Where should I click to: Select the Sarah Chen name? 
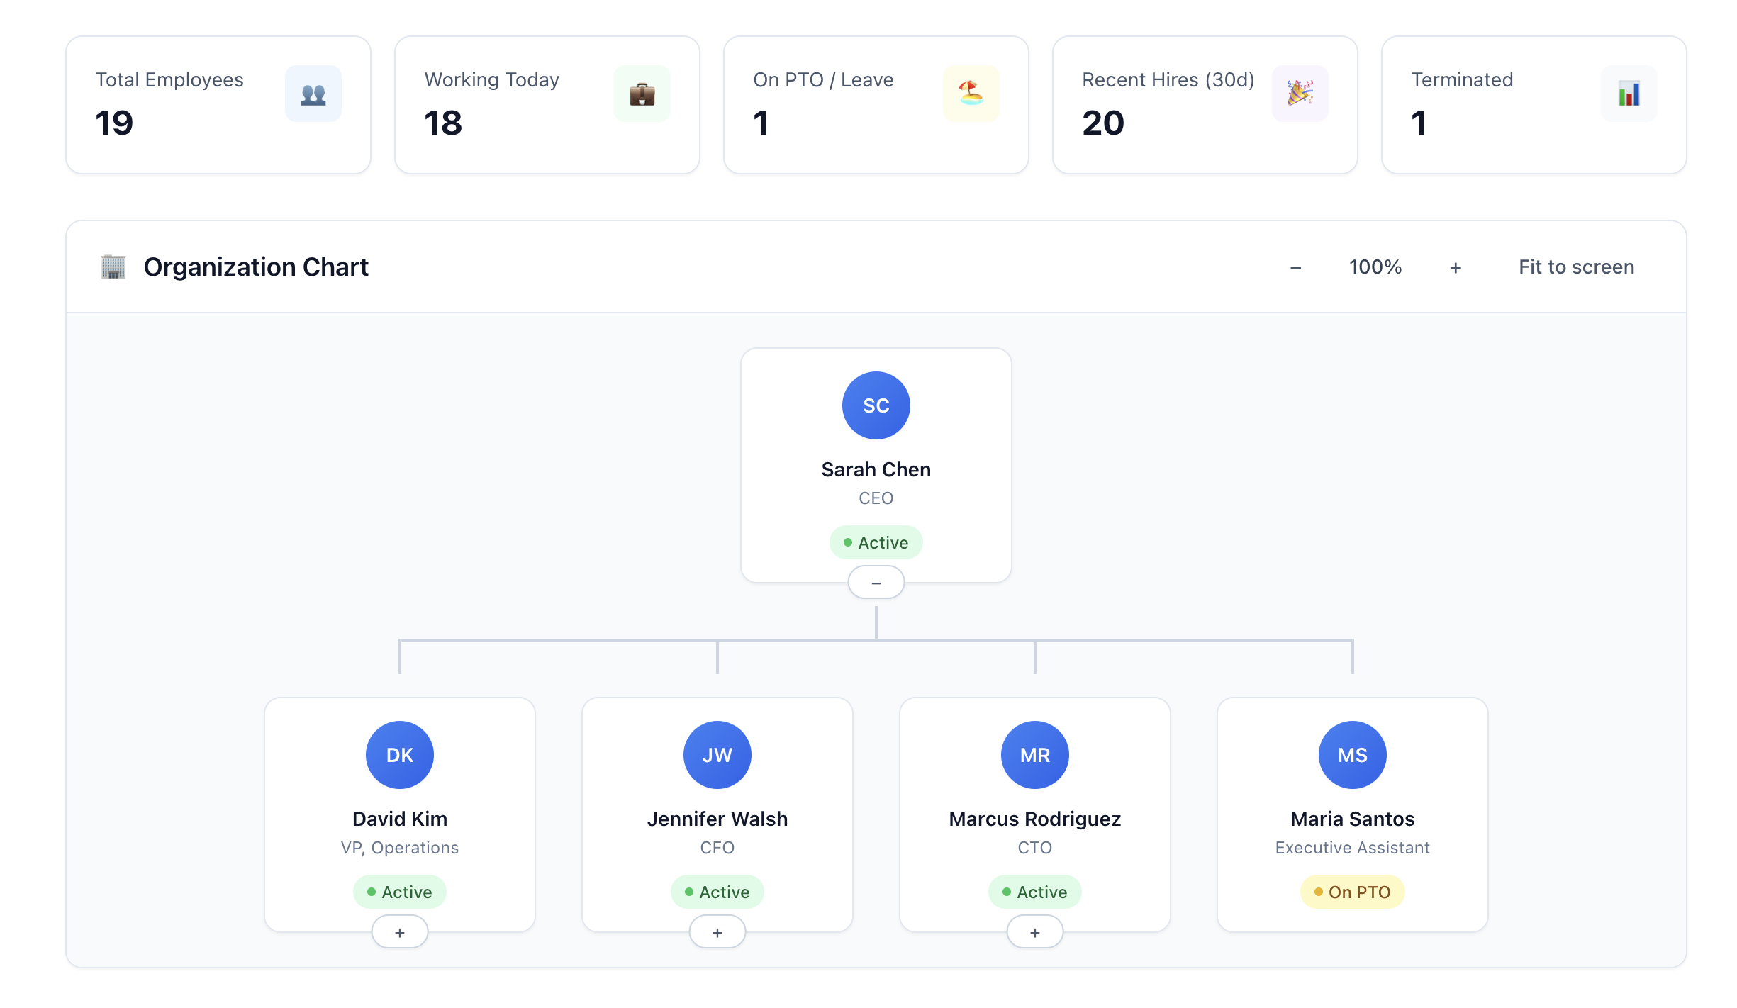(x=876, y=469)
